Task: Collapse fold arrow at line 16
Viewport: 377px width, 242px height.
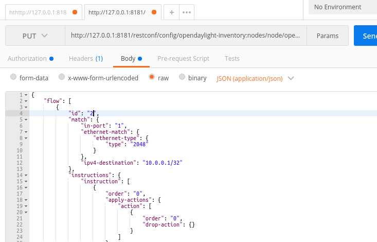Action: (26, 187)
